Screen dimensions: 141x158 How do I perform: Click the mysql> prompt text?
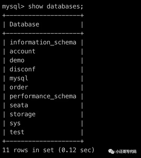click(13, 7)
